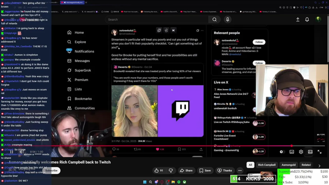Image resolution: width=329 pixels, height=185 pixels.
Task: Start voice search with the microphone icon
Action: tap(227, 20)
